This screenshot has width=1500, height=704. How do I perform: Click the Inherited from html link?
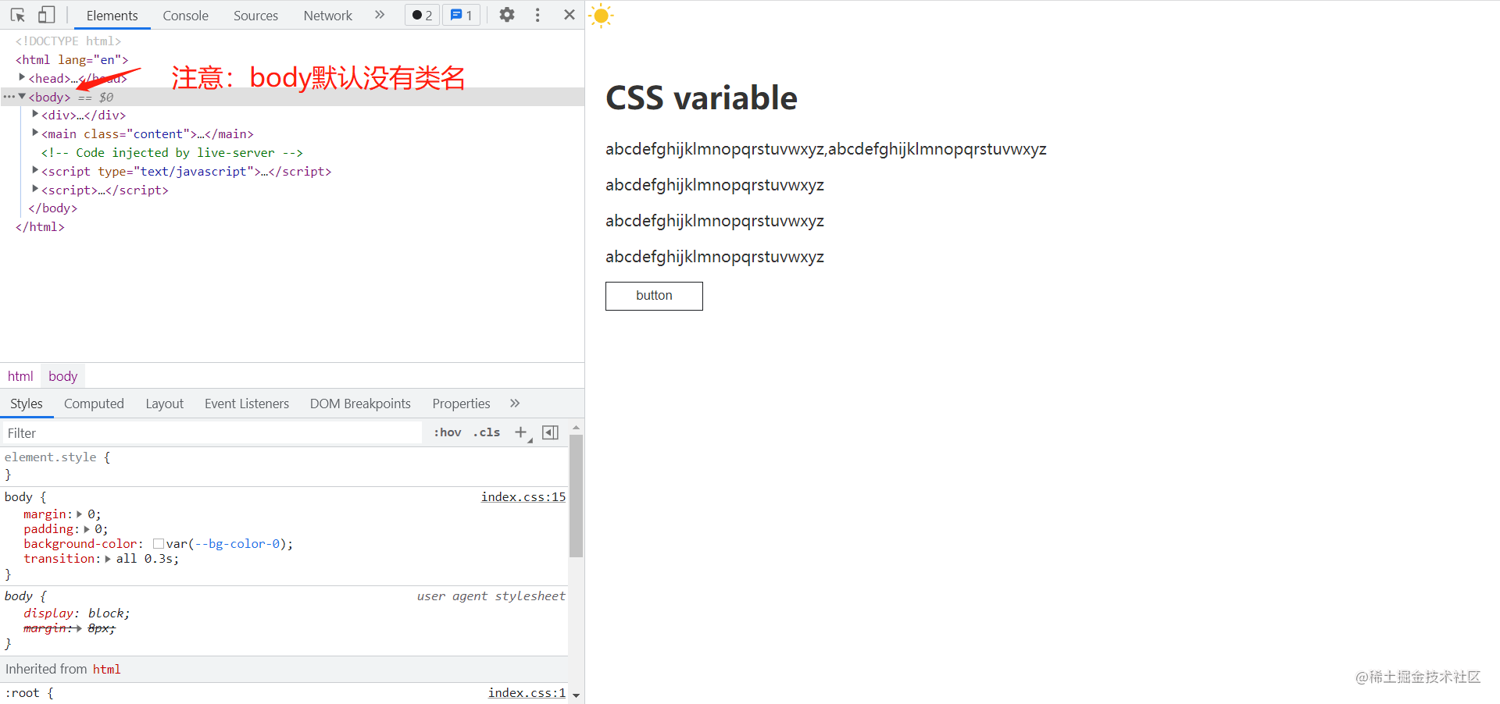106,670
